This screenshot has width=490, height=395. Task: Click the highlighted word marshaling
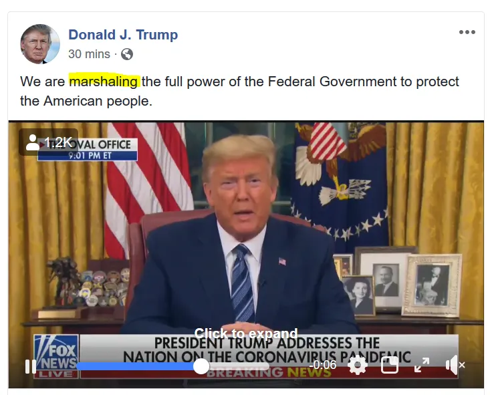[x=104, y=82]
